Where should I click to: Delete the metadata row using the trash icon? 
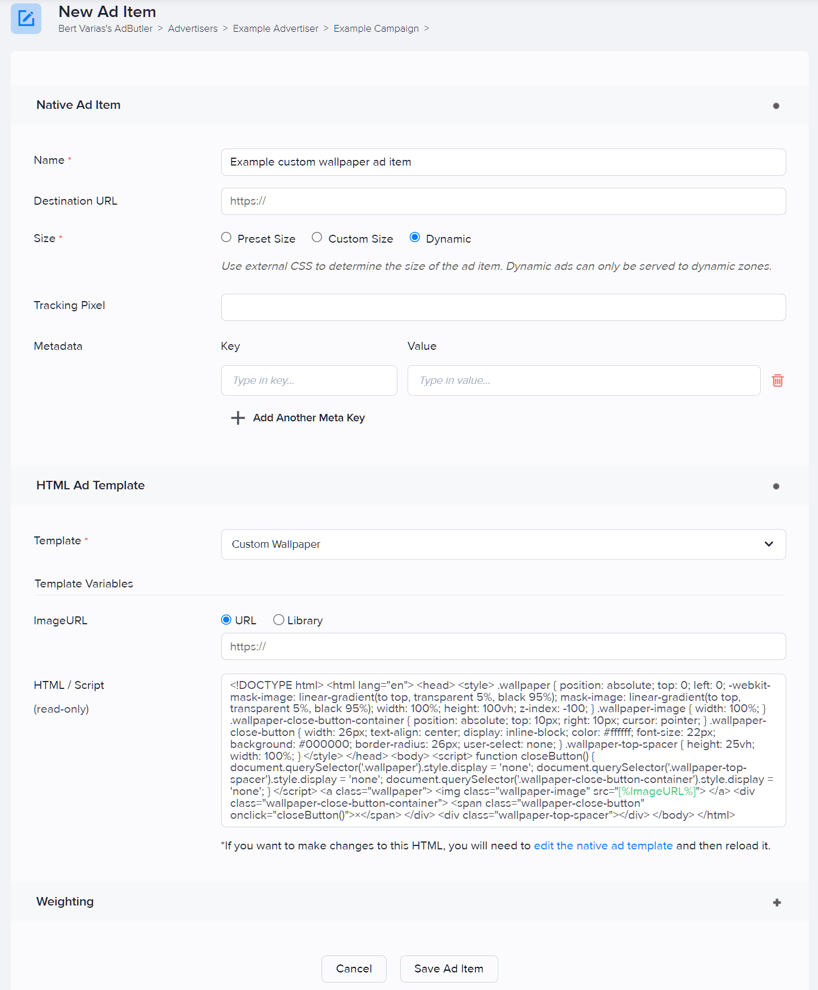tap(777, 380)
